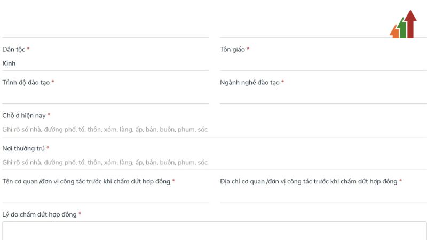This screenshot has width=427, height=240.
Task: Click the Chỗ ở hiện nay label
Action: pos(24,115)
